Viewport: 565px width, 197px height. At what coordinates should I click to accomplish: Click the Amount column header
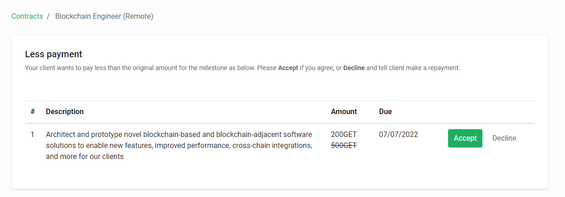click(344, 111)
